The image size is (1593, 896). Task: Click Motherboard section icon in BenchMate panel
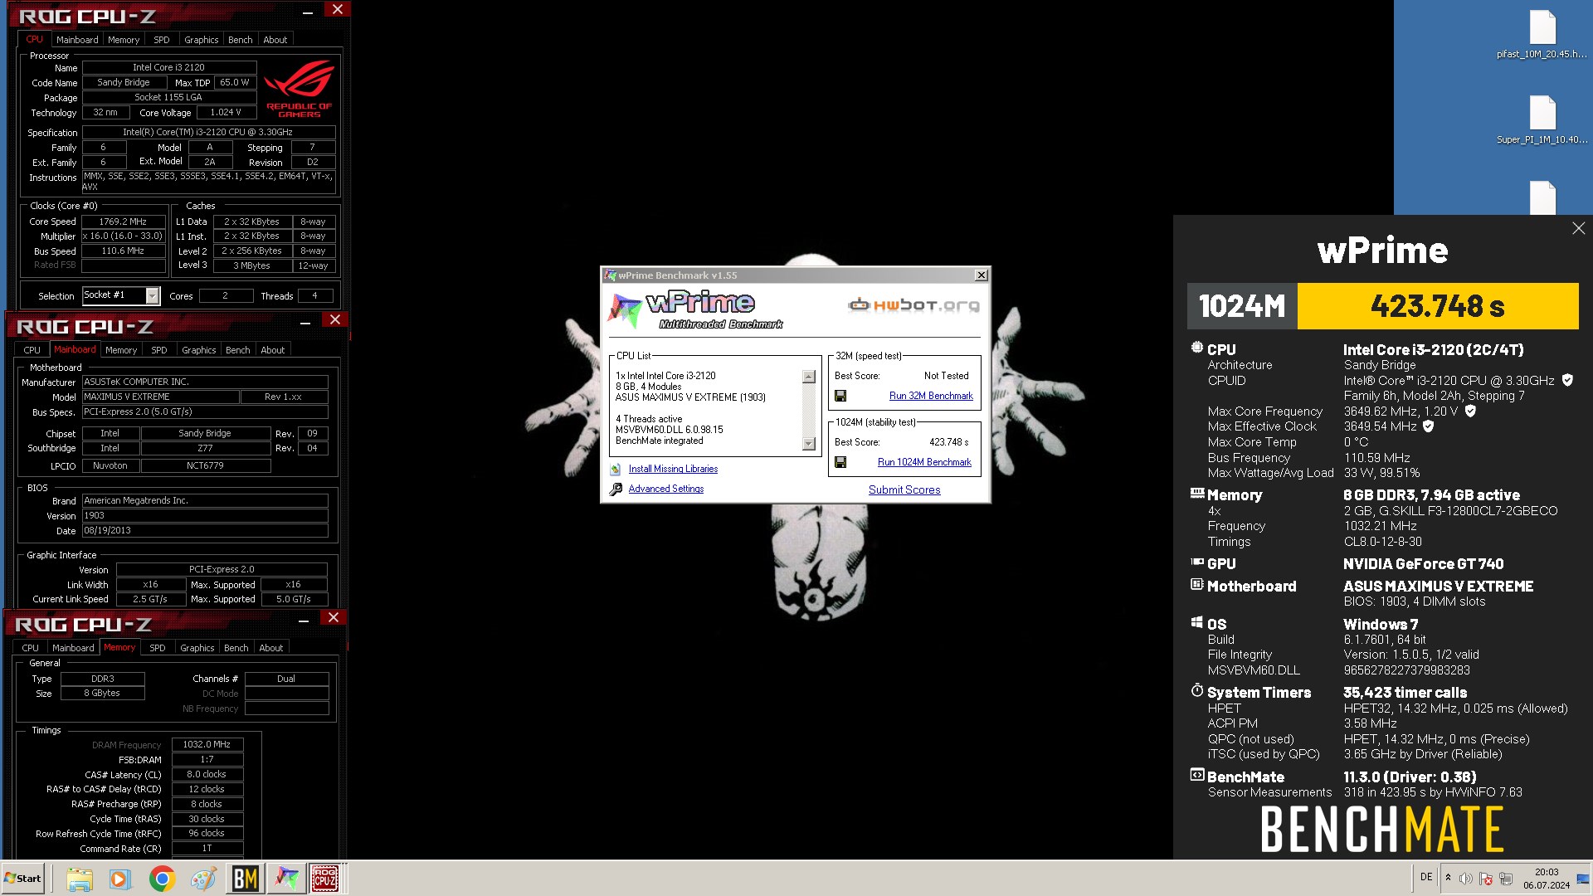pos(1196,584)
